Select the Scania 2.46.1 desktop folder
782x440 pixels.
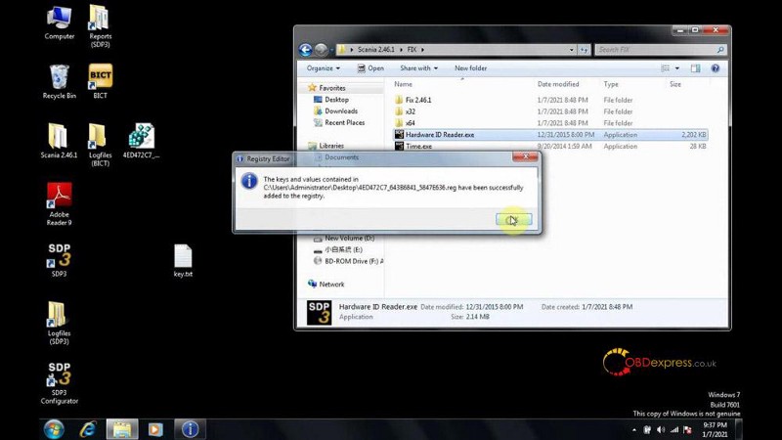point(59,141)
